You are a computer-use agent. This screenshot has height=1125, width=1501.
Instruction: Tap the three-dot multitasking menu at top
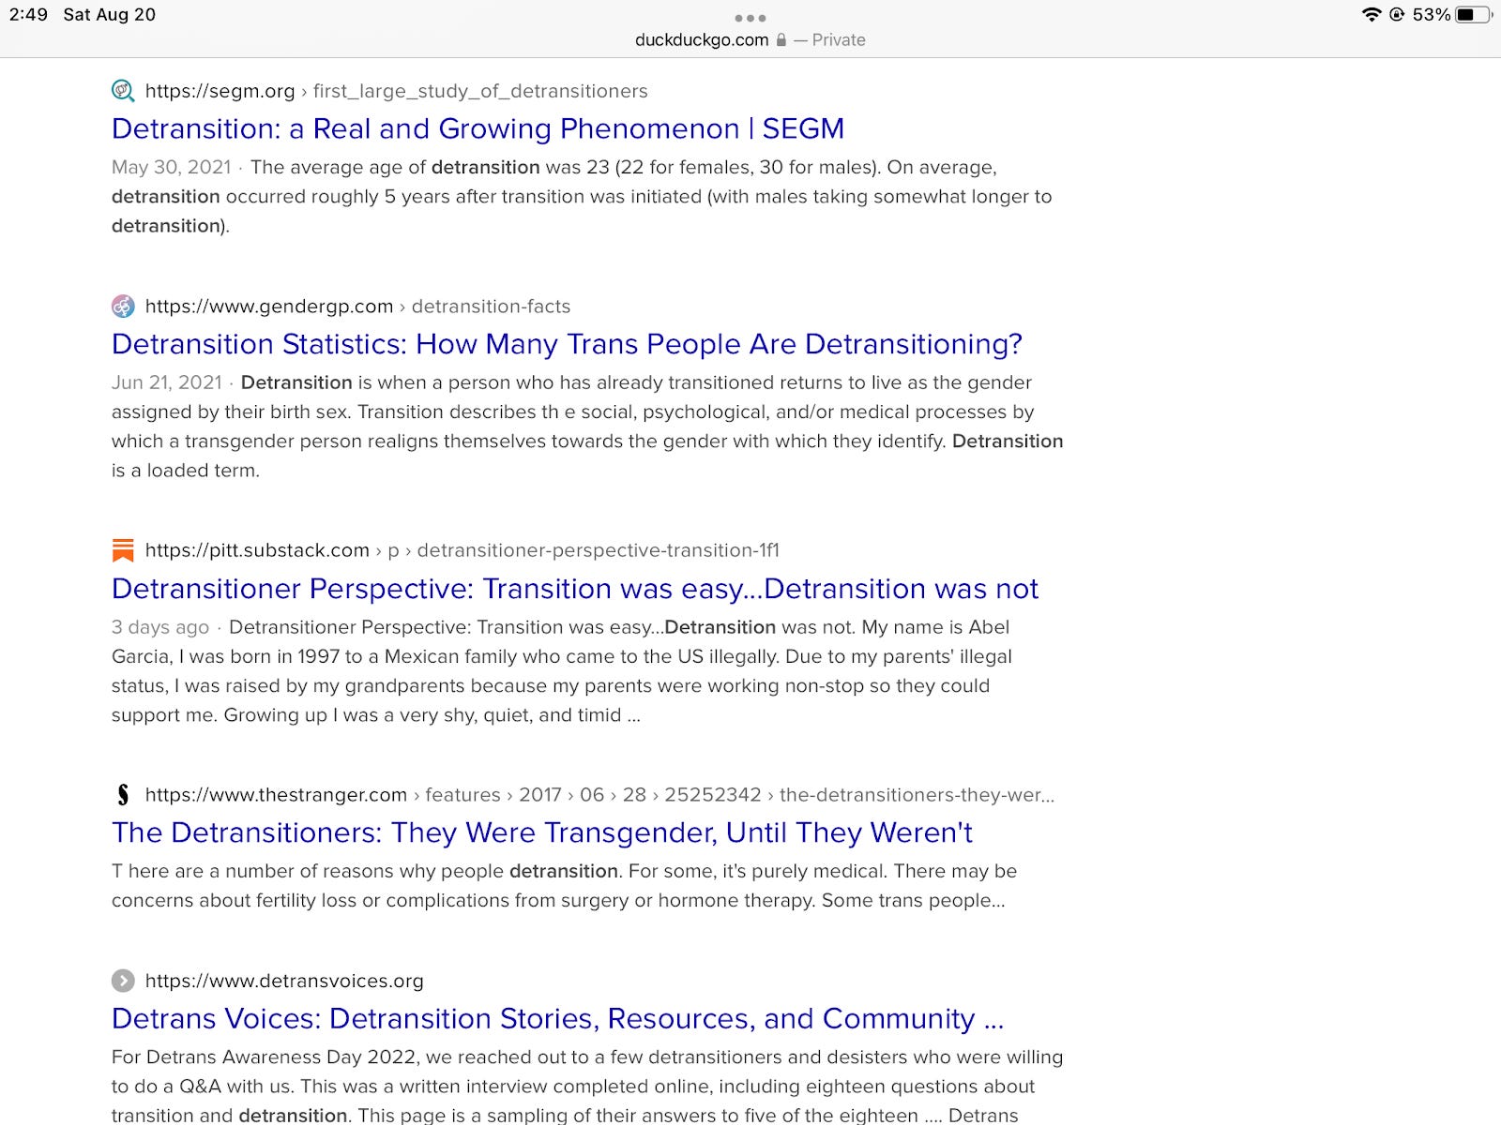click(x=750, y=18)
